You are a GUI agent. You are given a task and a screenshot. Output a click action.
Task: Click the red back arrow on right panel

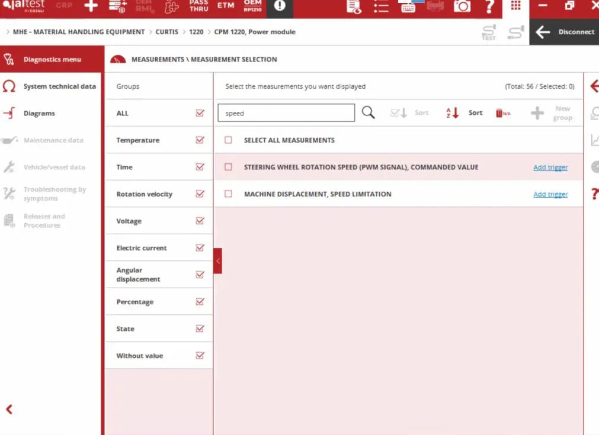tap(594, 87)
